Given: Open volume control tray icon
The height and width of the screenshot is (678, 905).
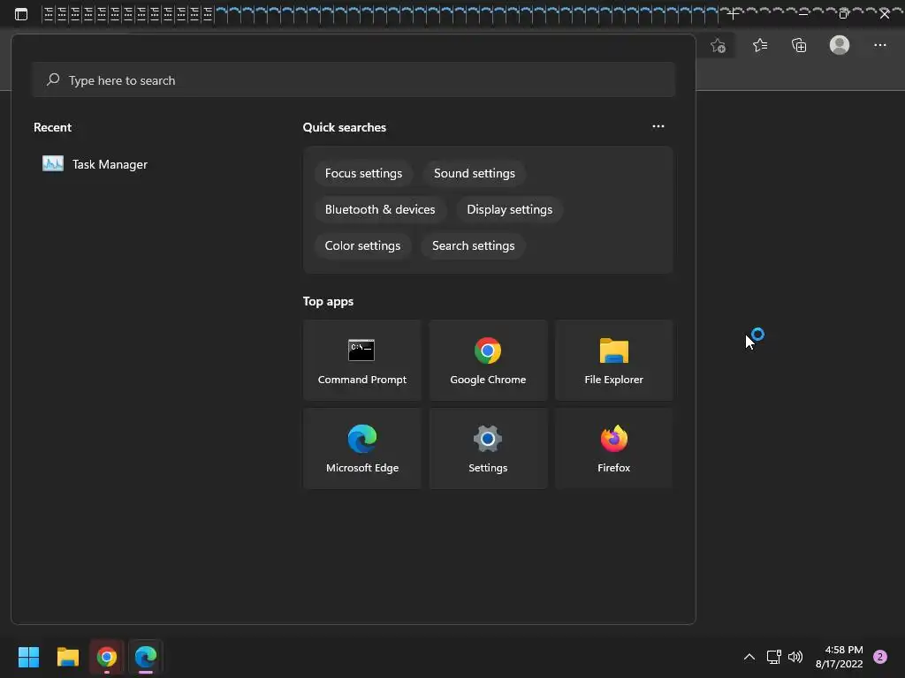Looking at the screenshot, I should [x=795, y=657].
